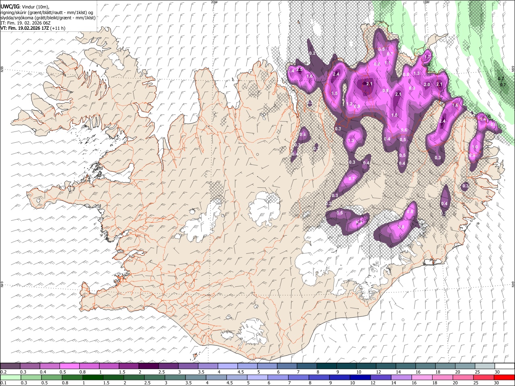Click the UWC/IG title text
515x386 pixels.
pyautogui.click(x=10, y=6)
